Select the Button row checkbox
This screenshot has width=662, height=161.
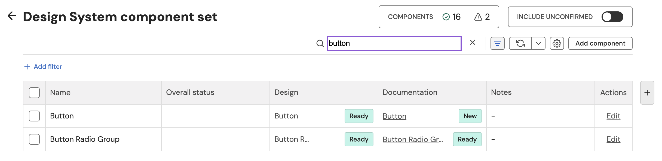click(34, 116)
